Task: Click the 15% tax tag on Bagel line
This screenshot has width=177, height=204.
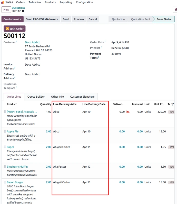Action: pos(171,147)
